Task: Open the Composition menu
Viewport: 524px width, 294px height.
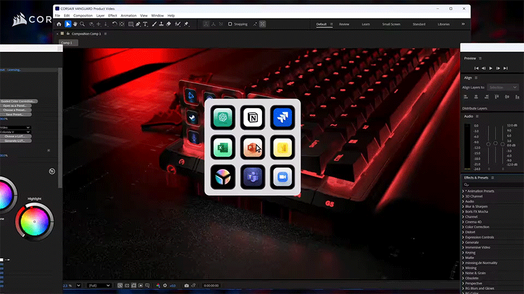Action: click(83, 15)
